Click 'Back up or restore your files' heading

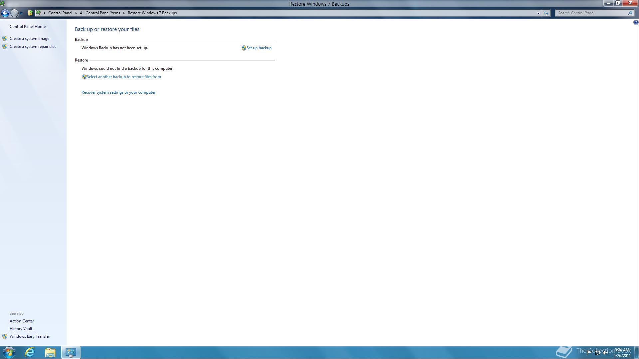click(x=107, y=29)
